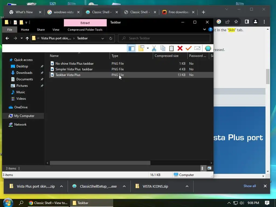Toggle Chrome side panel icon

pyautogui.click(x=247, y=22)
